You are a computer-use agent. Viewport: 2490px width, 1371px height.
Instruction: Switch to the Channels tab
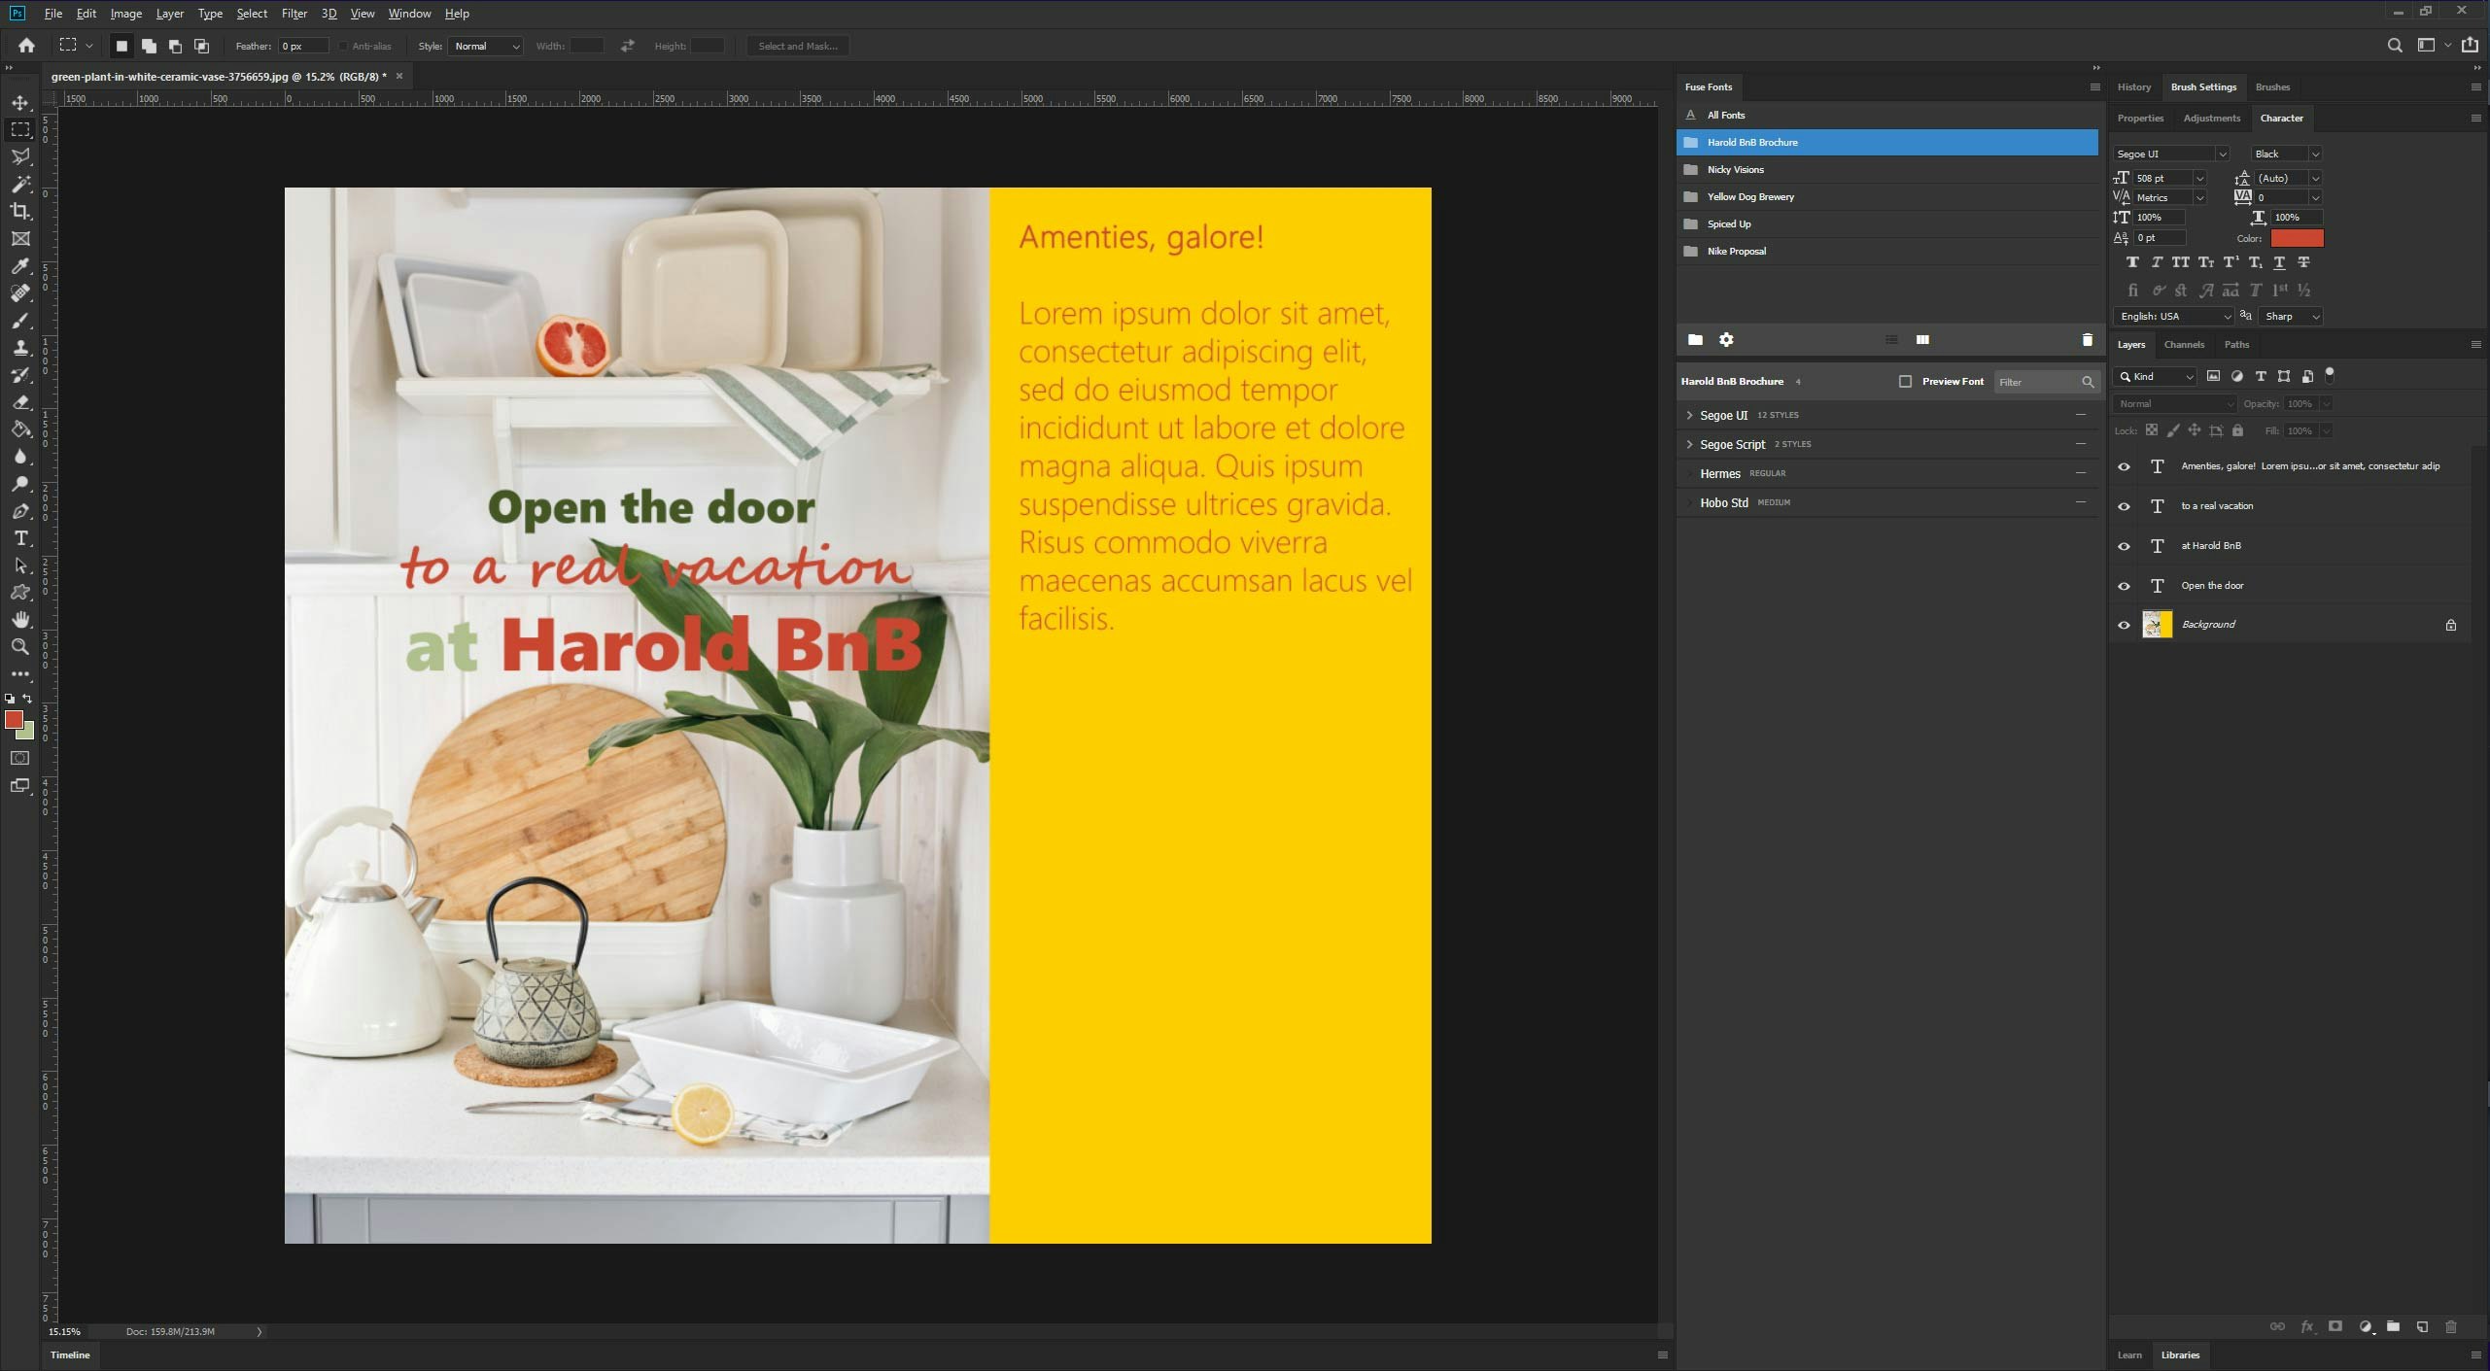(x=2185, y=344)
